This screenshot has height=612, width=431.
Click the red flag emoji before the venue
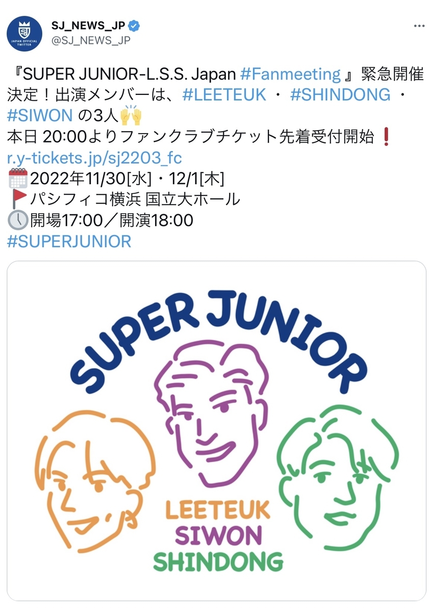(x=19, y=199)
